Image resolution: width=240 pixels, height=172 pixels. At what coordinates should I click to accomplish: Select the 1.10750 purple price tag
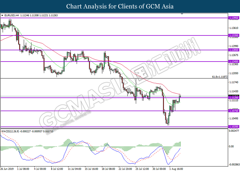click(x=233, y=111)
